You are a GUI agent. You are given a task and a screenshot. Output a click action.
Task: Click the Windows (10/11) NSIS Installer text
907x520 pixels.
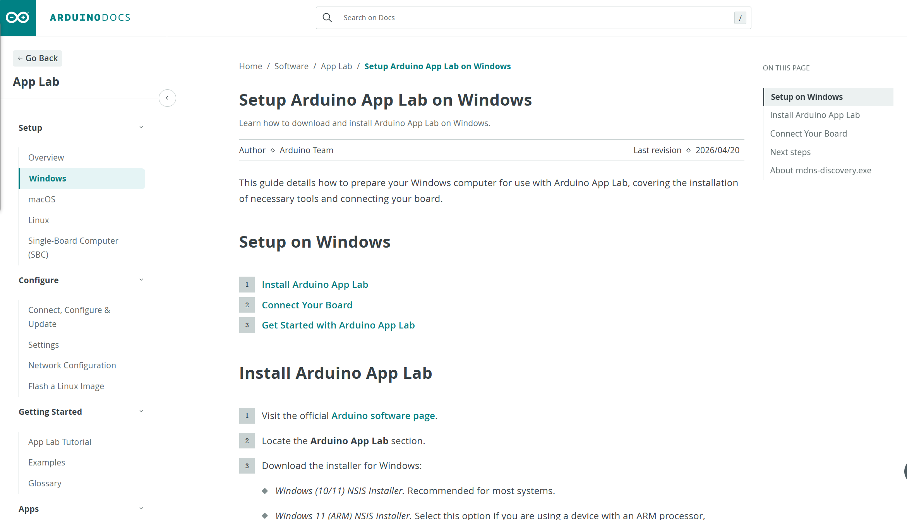coord(339,491)
